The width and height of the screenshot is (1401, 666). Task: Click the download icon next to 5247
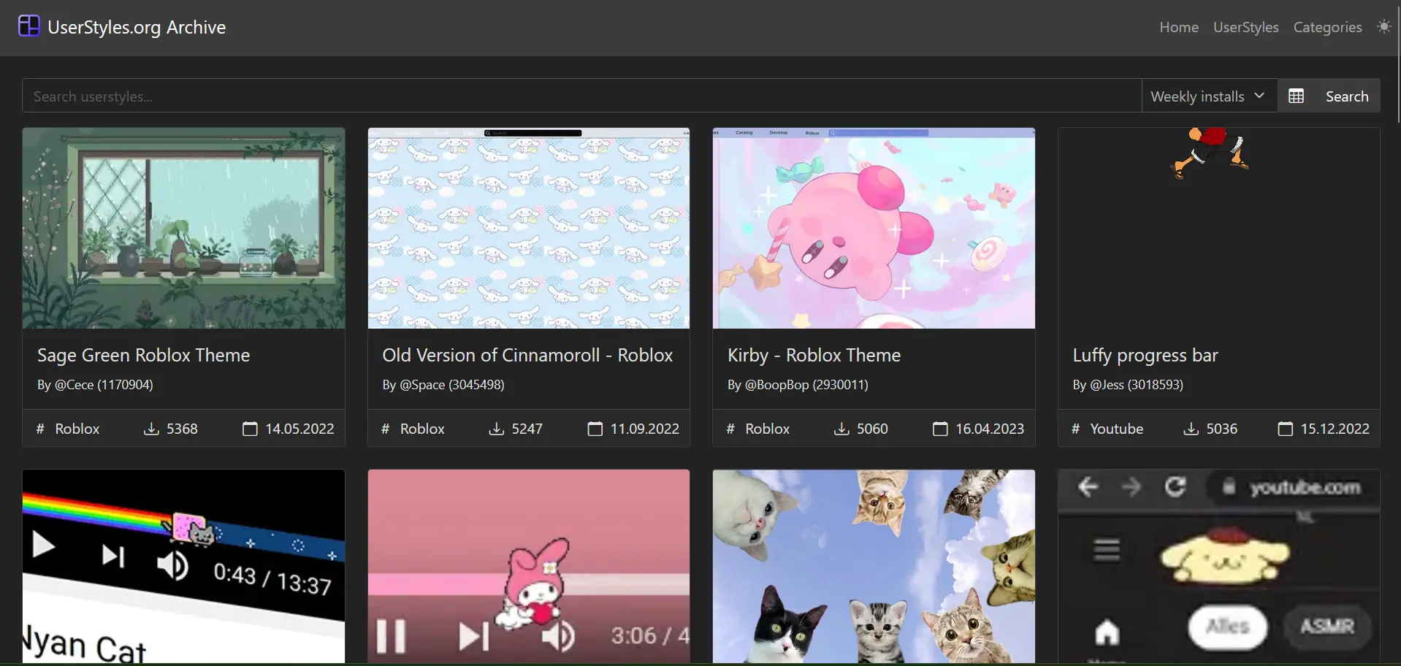497,429
